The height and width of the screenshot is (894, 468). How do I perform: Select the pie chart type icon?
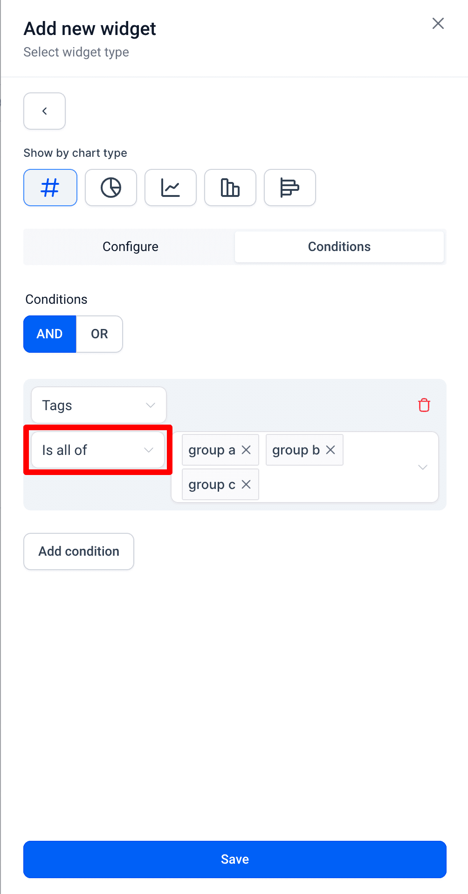[111, 188]
